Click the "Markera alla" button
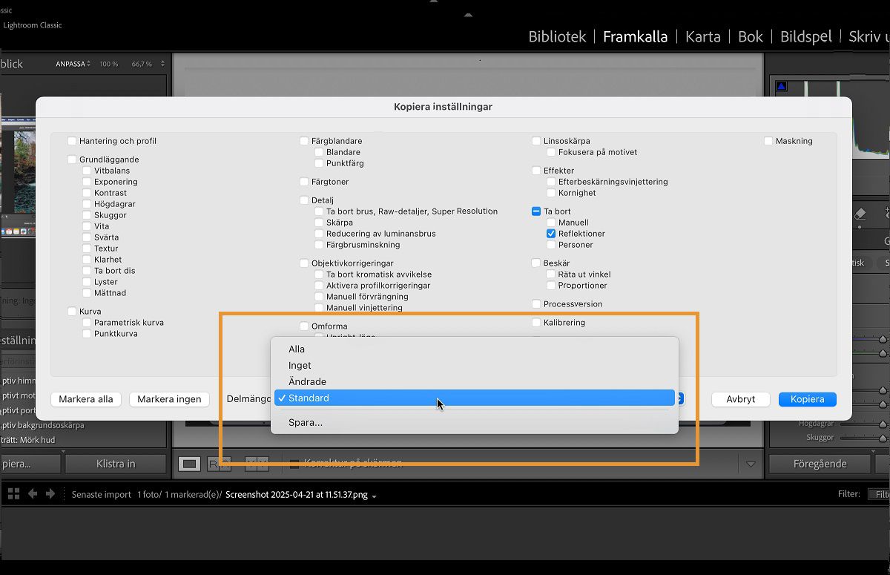This screenshot has width=890, height=575. pyautogui.click(x=85, y=399)
